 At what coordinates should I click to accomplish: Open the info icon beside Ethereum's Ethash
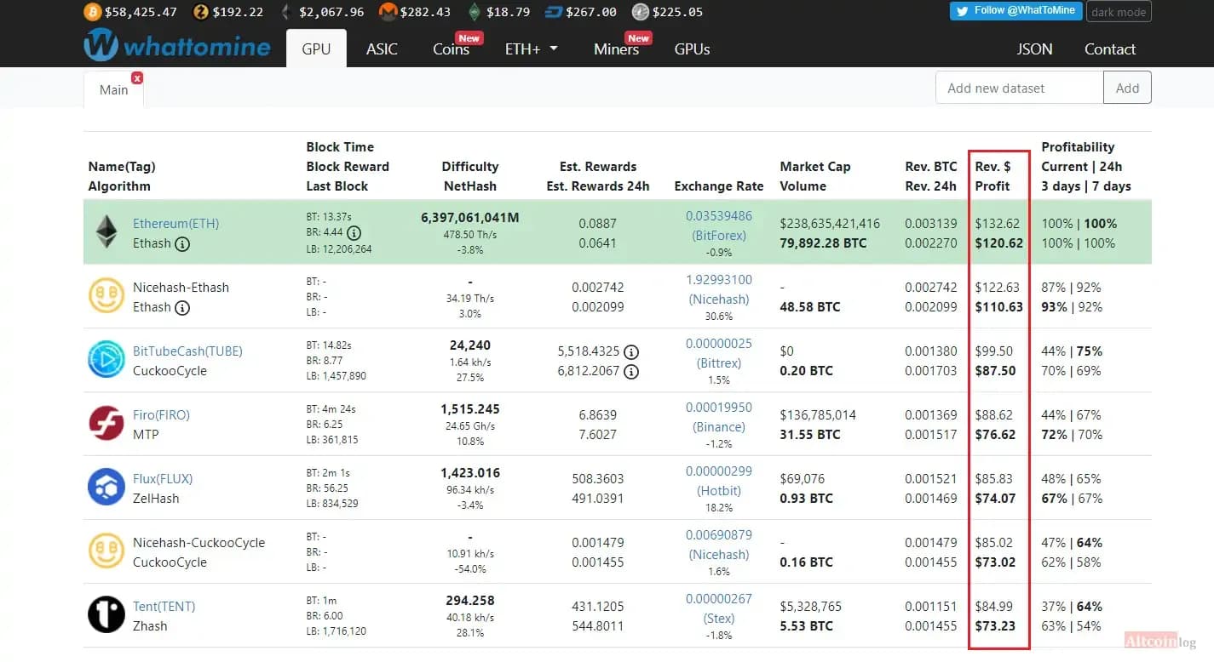182,244
